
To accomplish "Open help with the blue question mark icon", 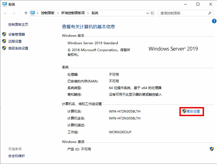I will coord(214,21).
